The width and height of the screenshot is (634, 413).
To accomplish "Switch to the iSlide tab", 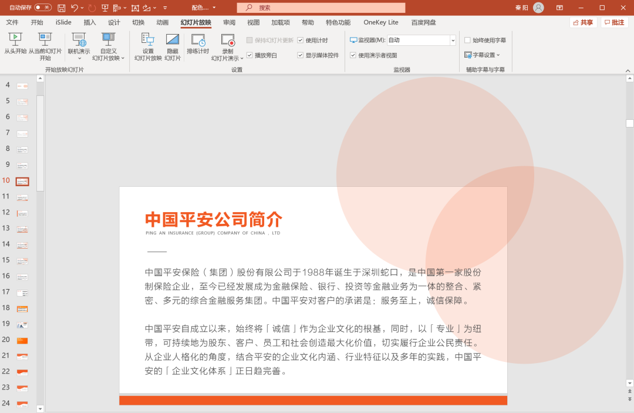I will coord(63,22).
